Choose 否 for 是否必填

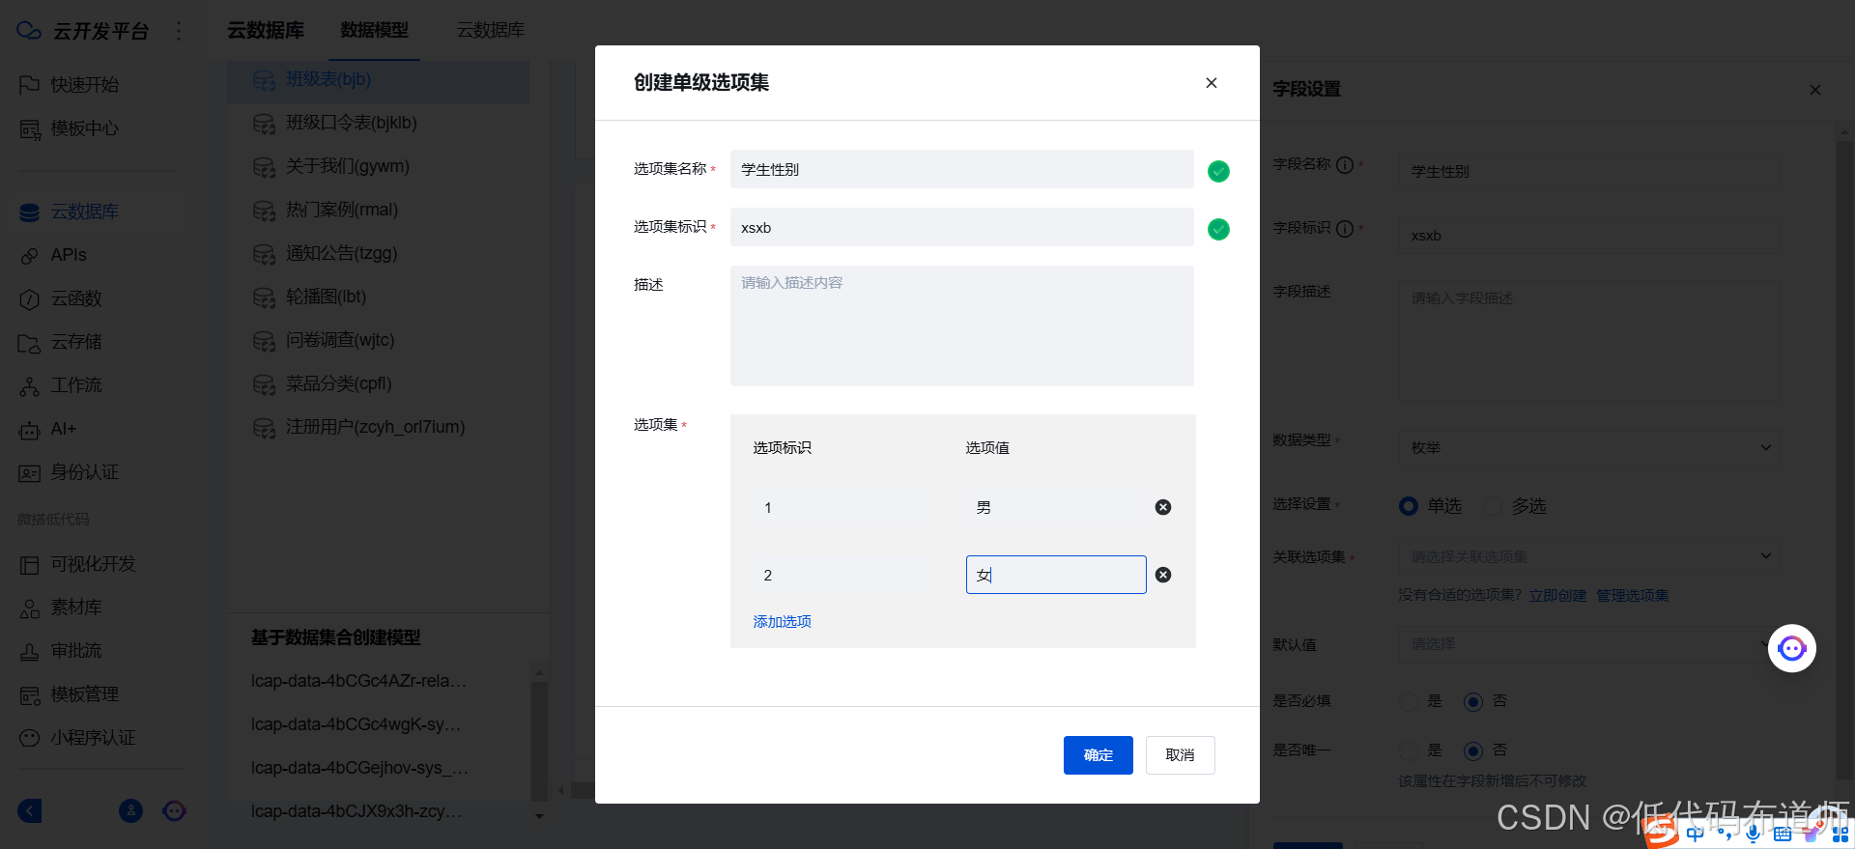(x=1473, y=702)
